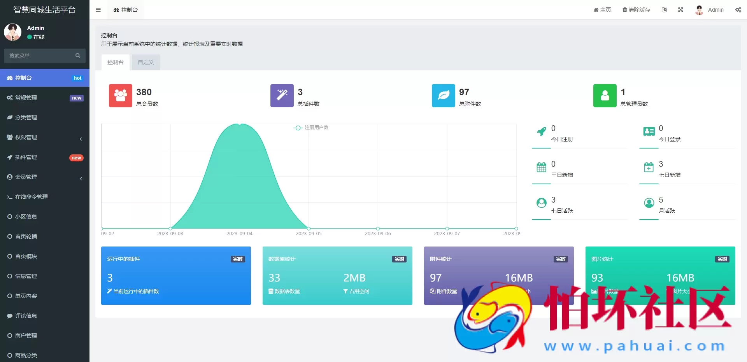Toggle the 注册用户数 chart legend
Image resolution: width=747 pixels, height=362 pixels.
(311, 128)
